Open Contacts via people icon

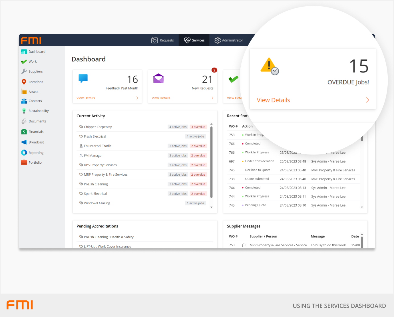click(x=24, y=101)
